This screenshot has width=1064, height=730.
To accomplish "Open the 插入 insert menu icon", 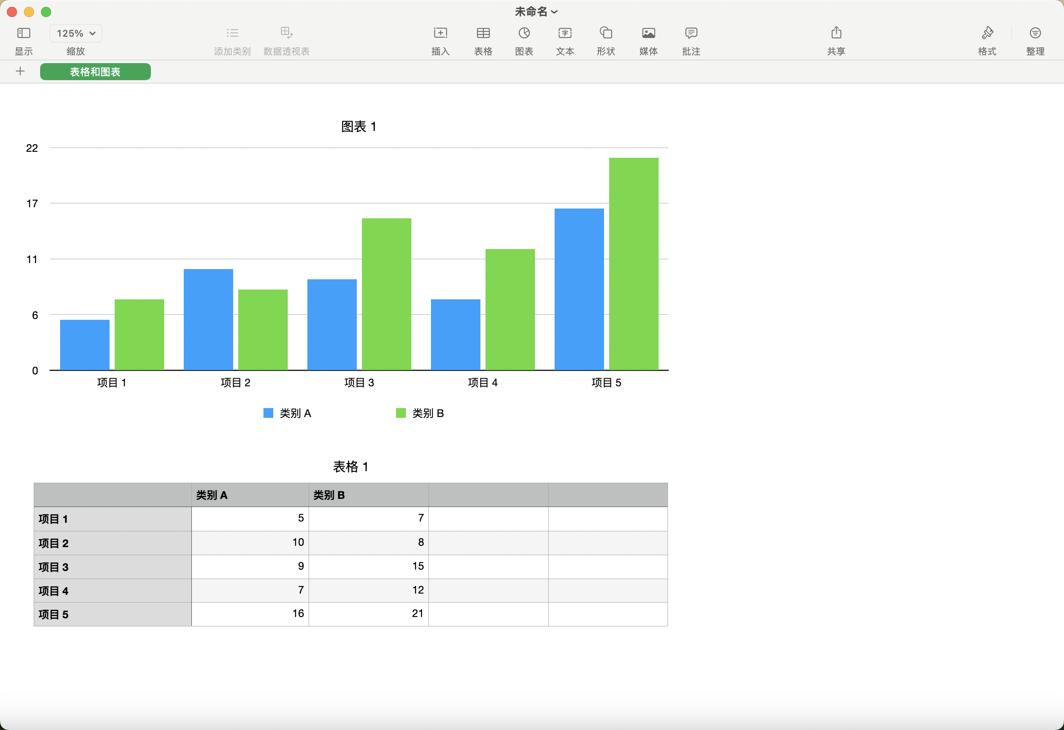I will click(440, 33).
